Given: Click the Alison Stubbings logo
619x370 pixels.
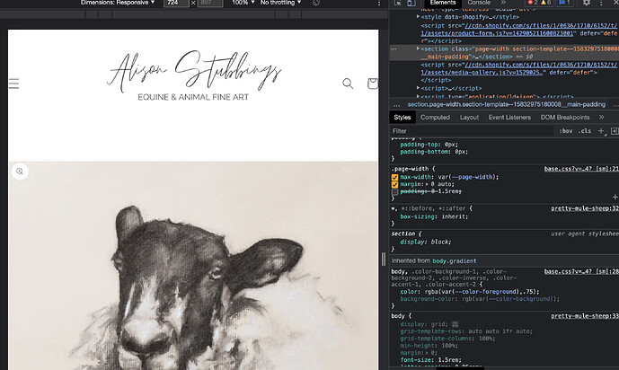Looking at the screenshot, I should [193, 75].
